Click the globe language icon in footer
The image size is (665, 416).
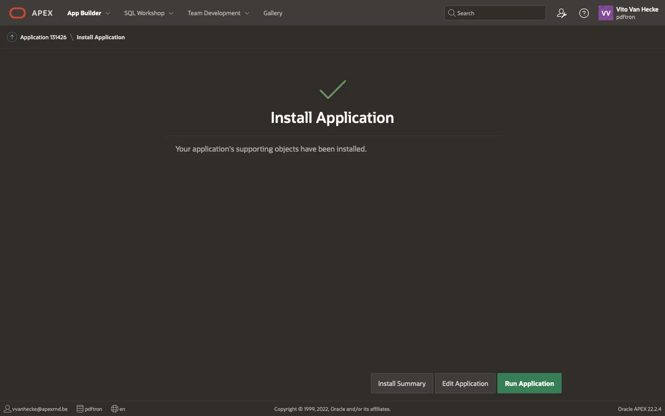point(115,409)
